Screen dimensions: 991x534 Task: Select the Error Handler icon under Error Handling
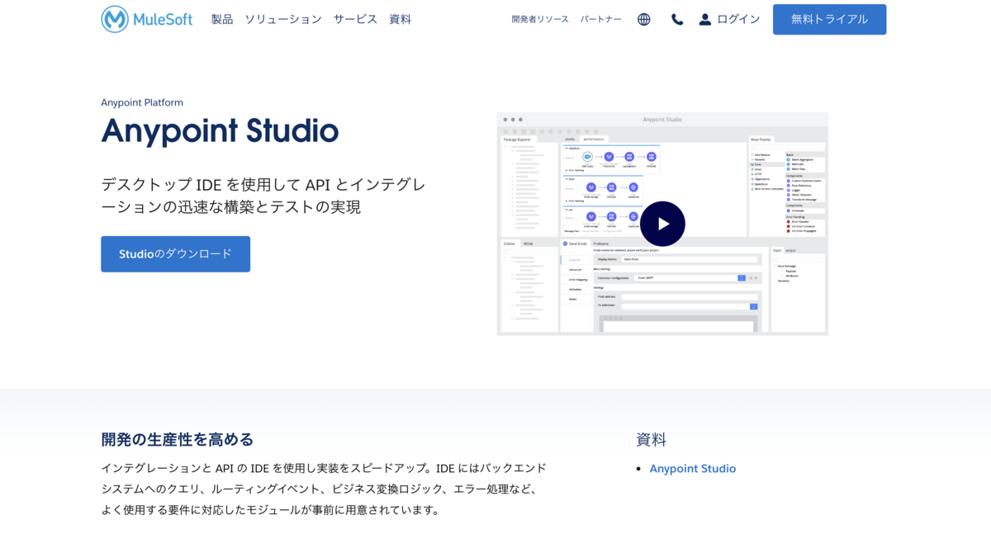(789, 221)
